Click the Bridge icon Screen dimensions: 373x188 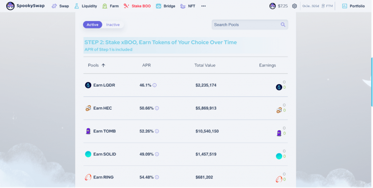158,6
